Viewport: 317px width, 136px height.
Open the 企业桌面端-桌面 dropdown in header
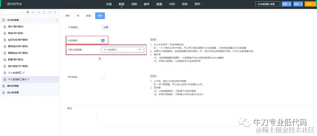(268, 4)
